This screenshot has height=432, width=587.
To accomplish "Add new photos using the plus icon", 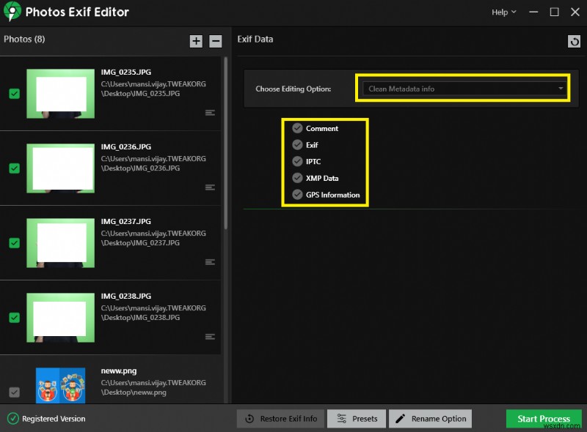I will pyautogui.click(x=196, y=41).
